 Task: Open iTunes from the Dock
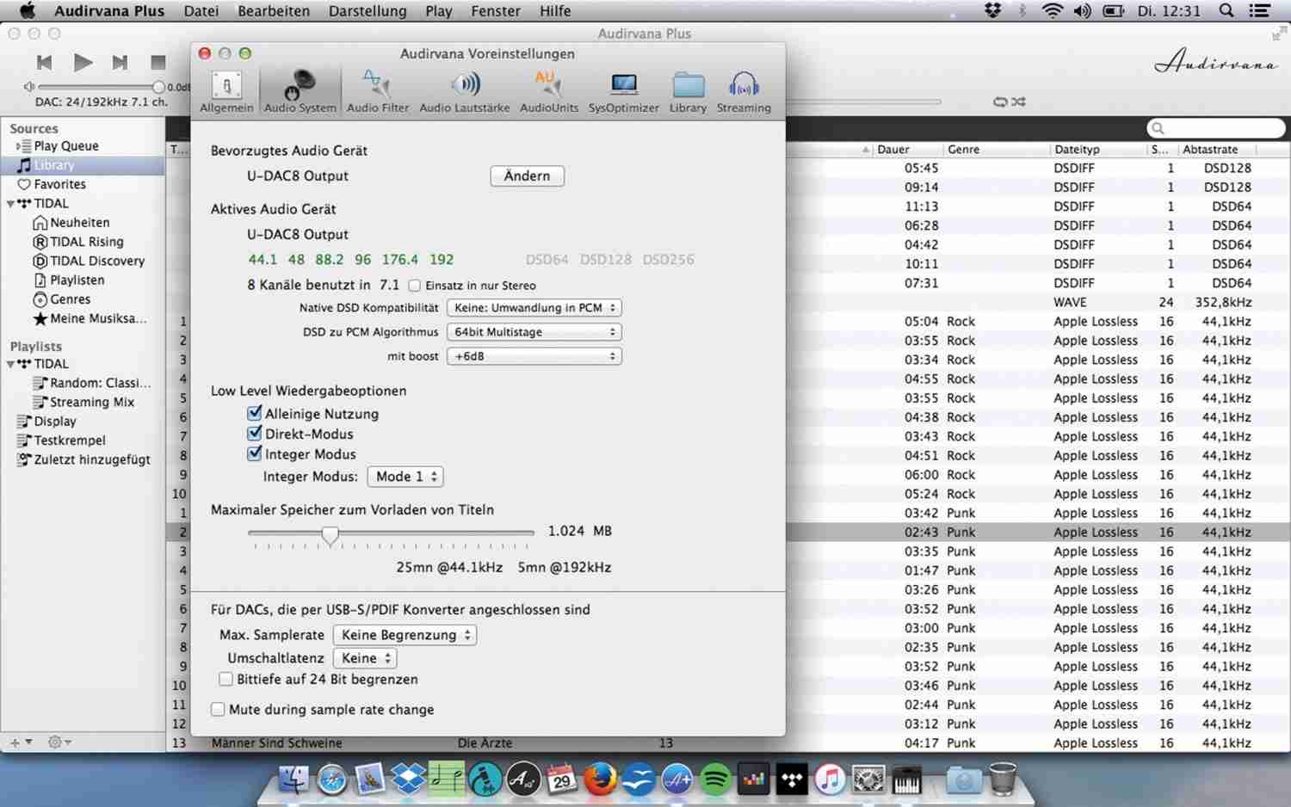830,779
